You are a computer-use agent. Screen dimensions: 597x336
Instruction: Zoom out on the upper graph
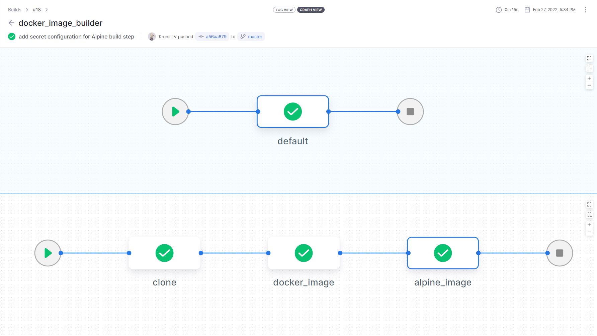(589, 86)
